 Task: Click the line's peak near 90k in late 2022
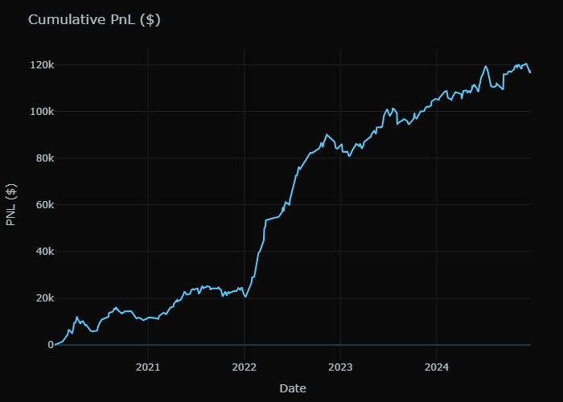click(327, 134)
